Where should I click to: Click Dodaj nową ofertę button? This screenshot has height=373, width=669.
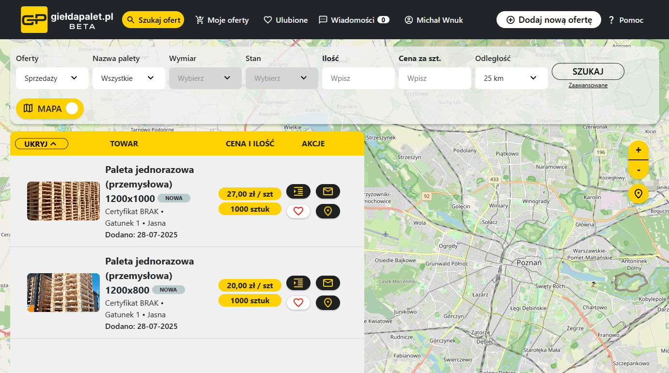point(549,20)
